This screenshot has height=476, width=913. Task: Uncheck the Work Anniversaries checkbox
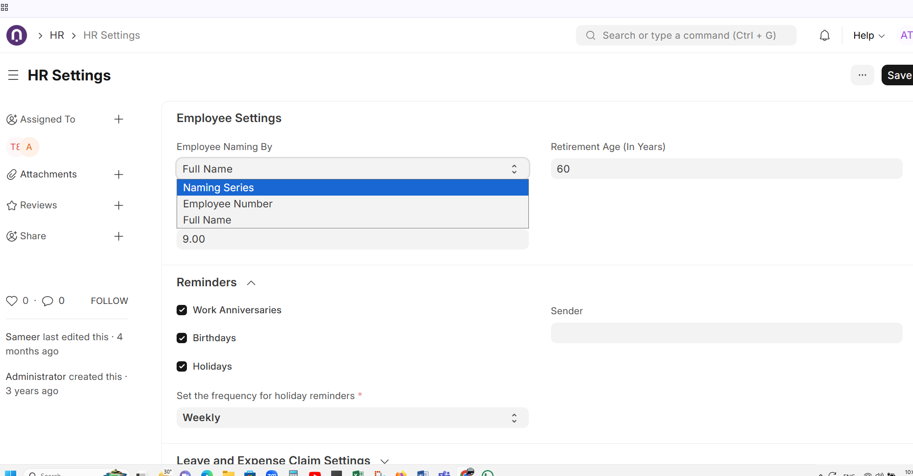coord(182,310)
